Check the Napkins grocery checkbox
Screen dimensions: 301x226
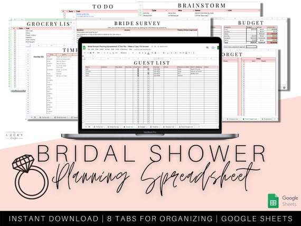point(15,37)
